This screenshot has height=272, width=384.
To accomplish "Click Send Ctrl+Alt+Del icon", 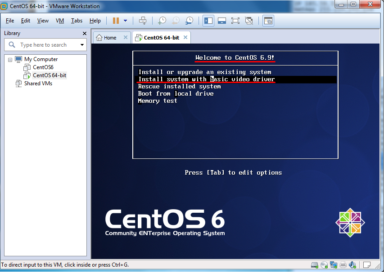I will [x=143, y=21].
